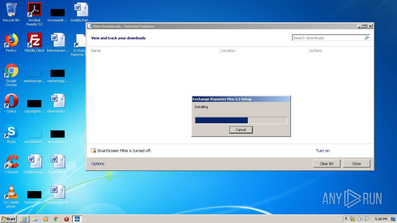The height and width of the screenshot is (223, 397).
Task: Show hidden system tray icons
Action: pos(346,219)
